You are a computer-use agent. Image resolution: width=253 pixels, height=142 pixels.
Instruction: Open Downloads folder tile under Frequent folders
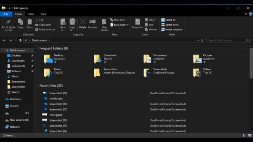(105, 59)
